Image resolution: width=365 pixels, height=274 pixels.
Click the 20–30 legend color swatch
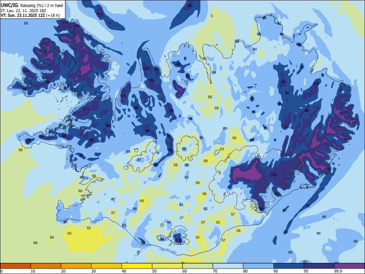pos(76,266)
